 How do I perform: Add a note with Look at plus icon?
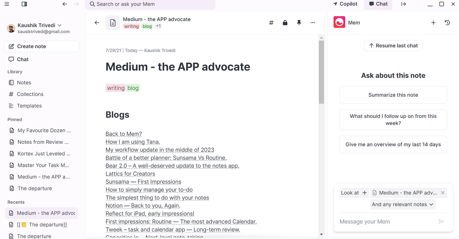364,193
